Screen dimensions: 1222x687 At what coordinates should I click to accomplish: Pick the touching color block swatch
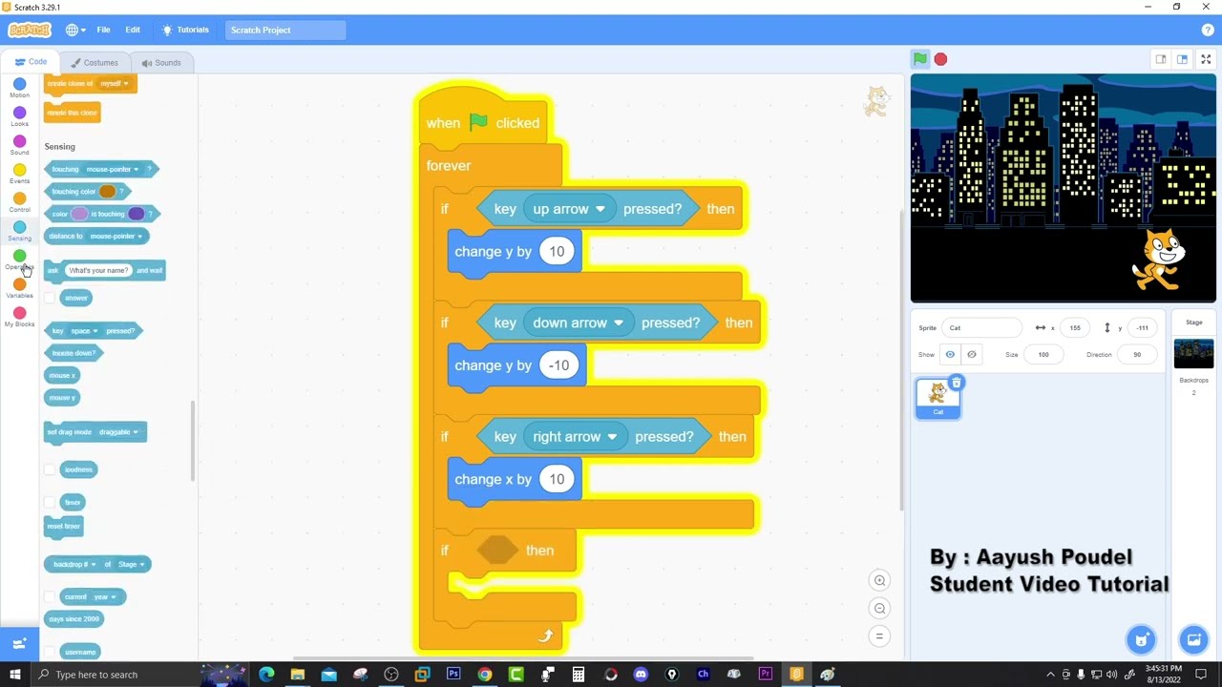click(107, 191)
